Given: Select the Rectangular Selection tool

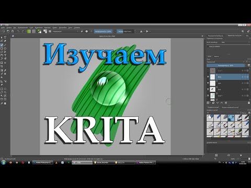Looking at the screenshot, I should [2, 89].
